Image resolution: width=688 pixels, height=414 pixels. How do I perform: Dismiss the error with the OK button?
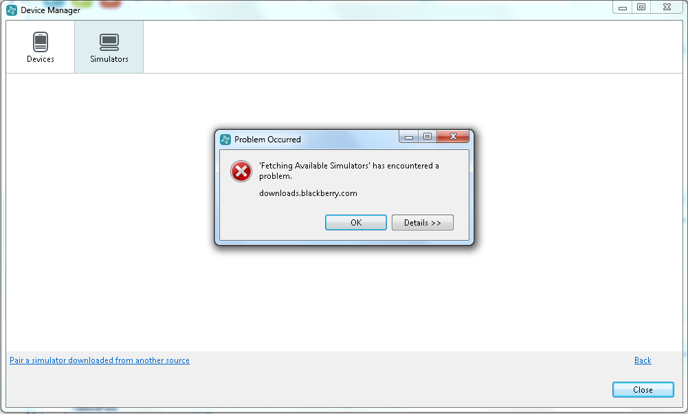356,223
